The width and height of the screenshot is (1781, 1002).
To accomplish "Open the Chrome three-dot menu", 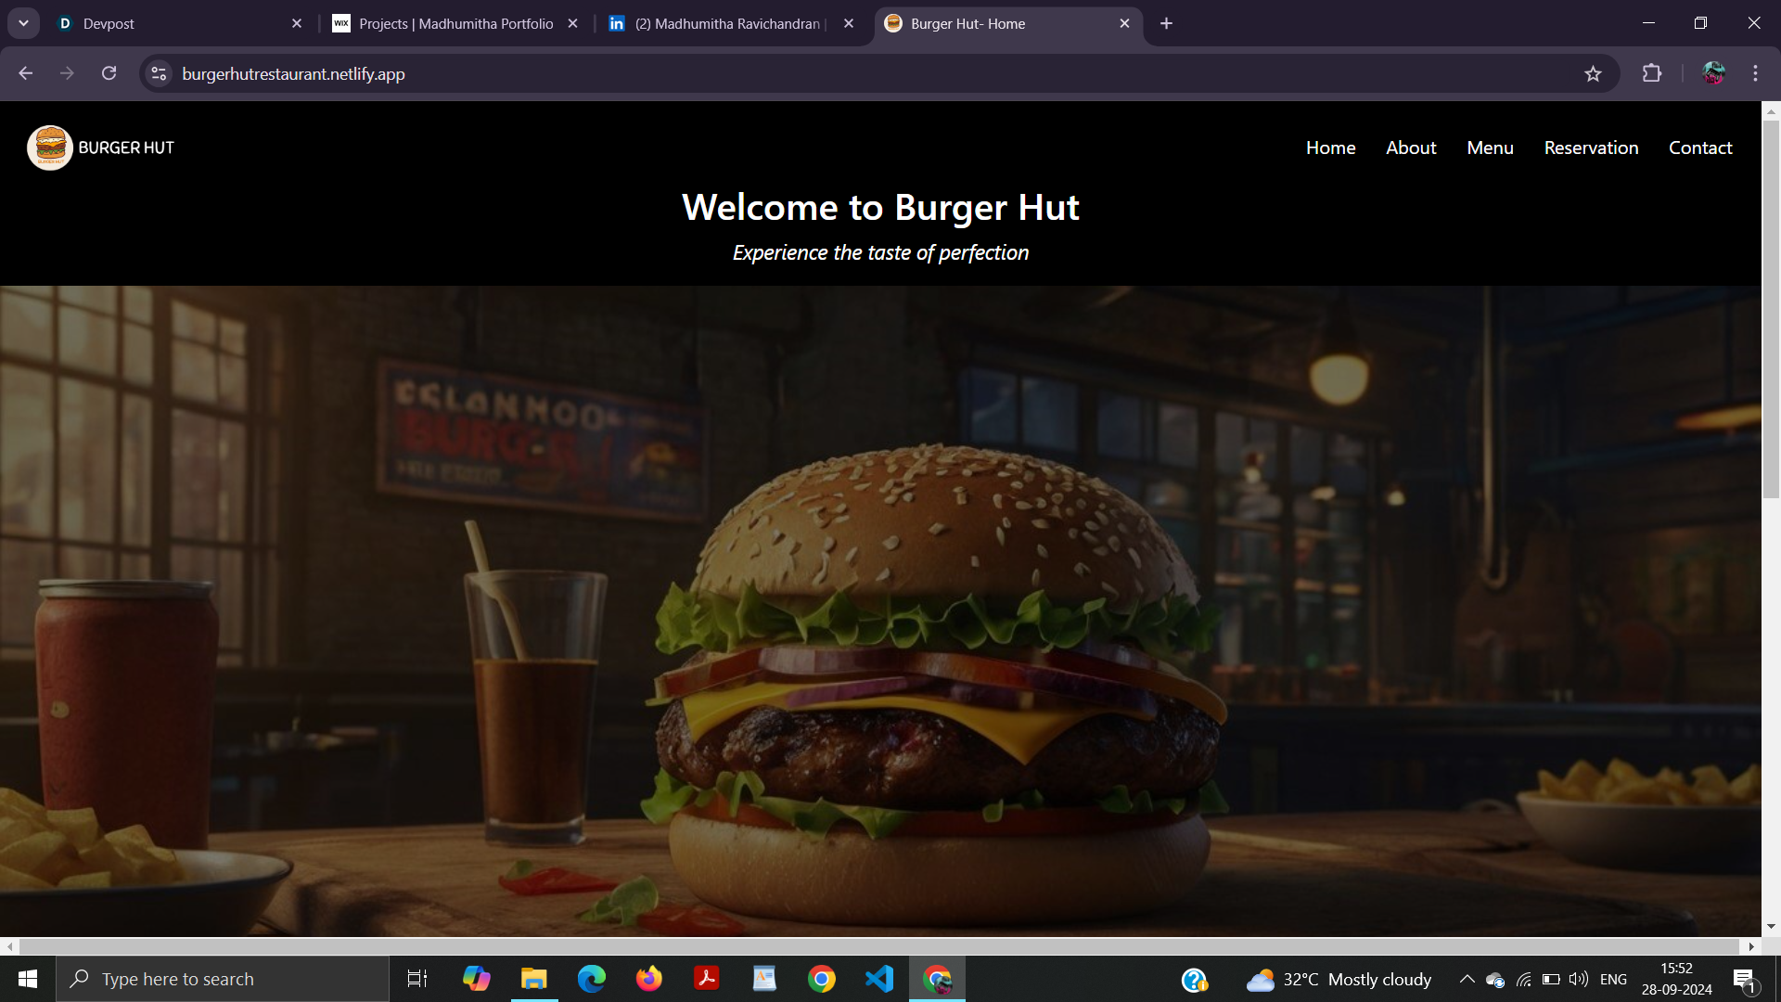I will click(x=1755, y=73).
